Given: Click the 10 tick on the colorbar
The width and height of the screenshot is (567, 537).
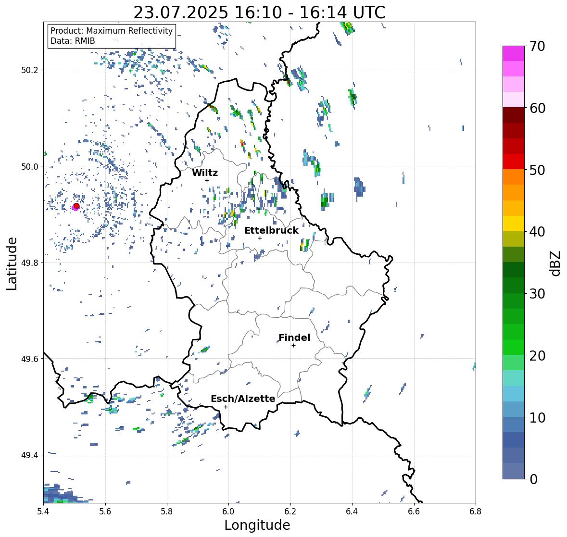Looking at the screenshot, I should click(537, 417).
